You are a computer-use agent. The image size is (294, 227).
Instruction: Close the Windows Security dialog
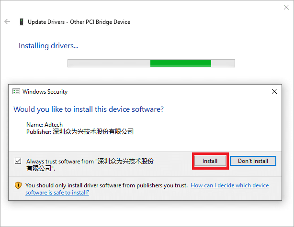click(x=274, y=91)
